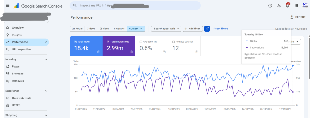Viewport: 310px width, 118px height.
Task: Open the account profile avatar
Action: (x=305, y=5)
